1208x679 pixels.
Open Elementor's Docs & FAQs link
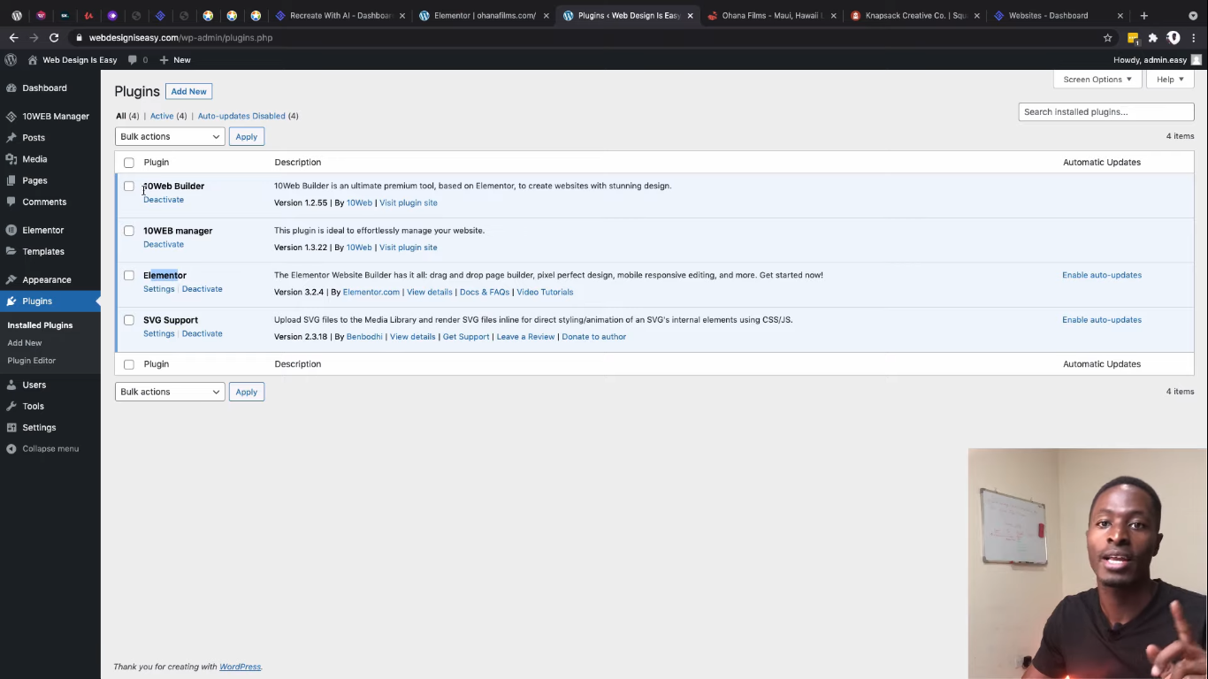(485, 292)
